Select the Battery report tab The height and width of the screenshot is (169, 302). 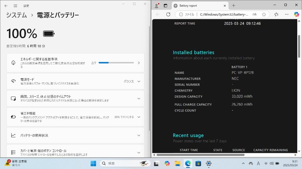pyautogui.click(x=196, y=5)
